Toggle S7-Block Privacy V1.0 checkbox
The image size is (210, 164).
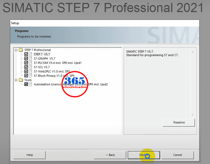(26, 75)
